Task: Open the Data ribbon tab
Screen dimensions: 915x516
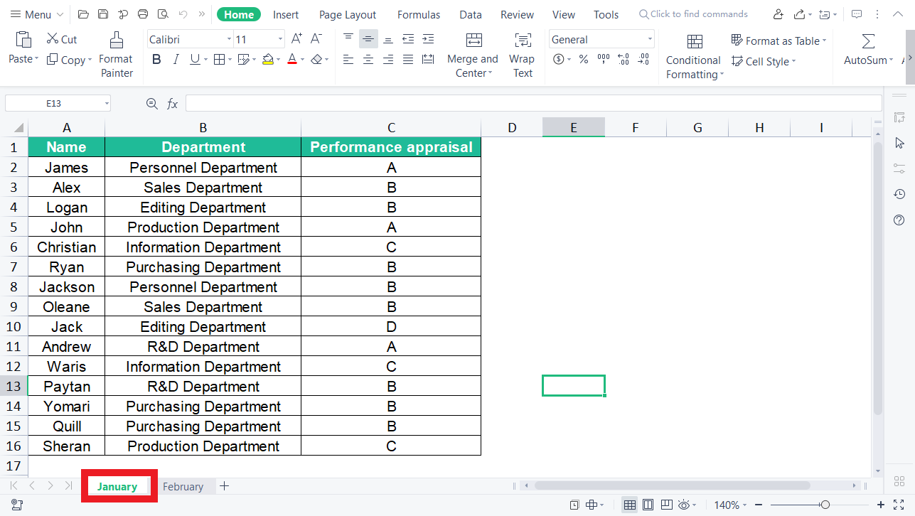Action: [x=471, y=14]
